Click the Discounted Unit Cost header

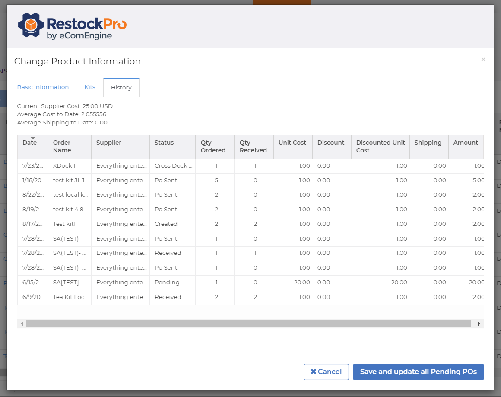point(380,146)
